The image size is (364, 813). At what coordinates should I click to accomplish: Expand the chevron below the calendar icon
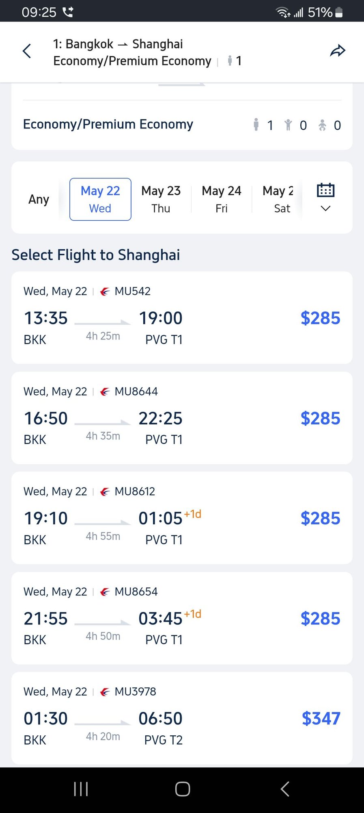coord(325,209)
